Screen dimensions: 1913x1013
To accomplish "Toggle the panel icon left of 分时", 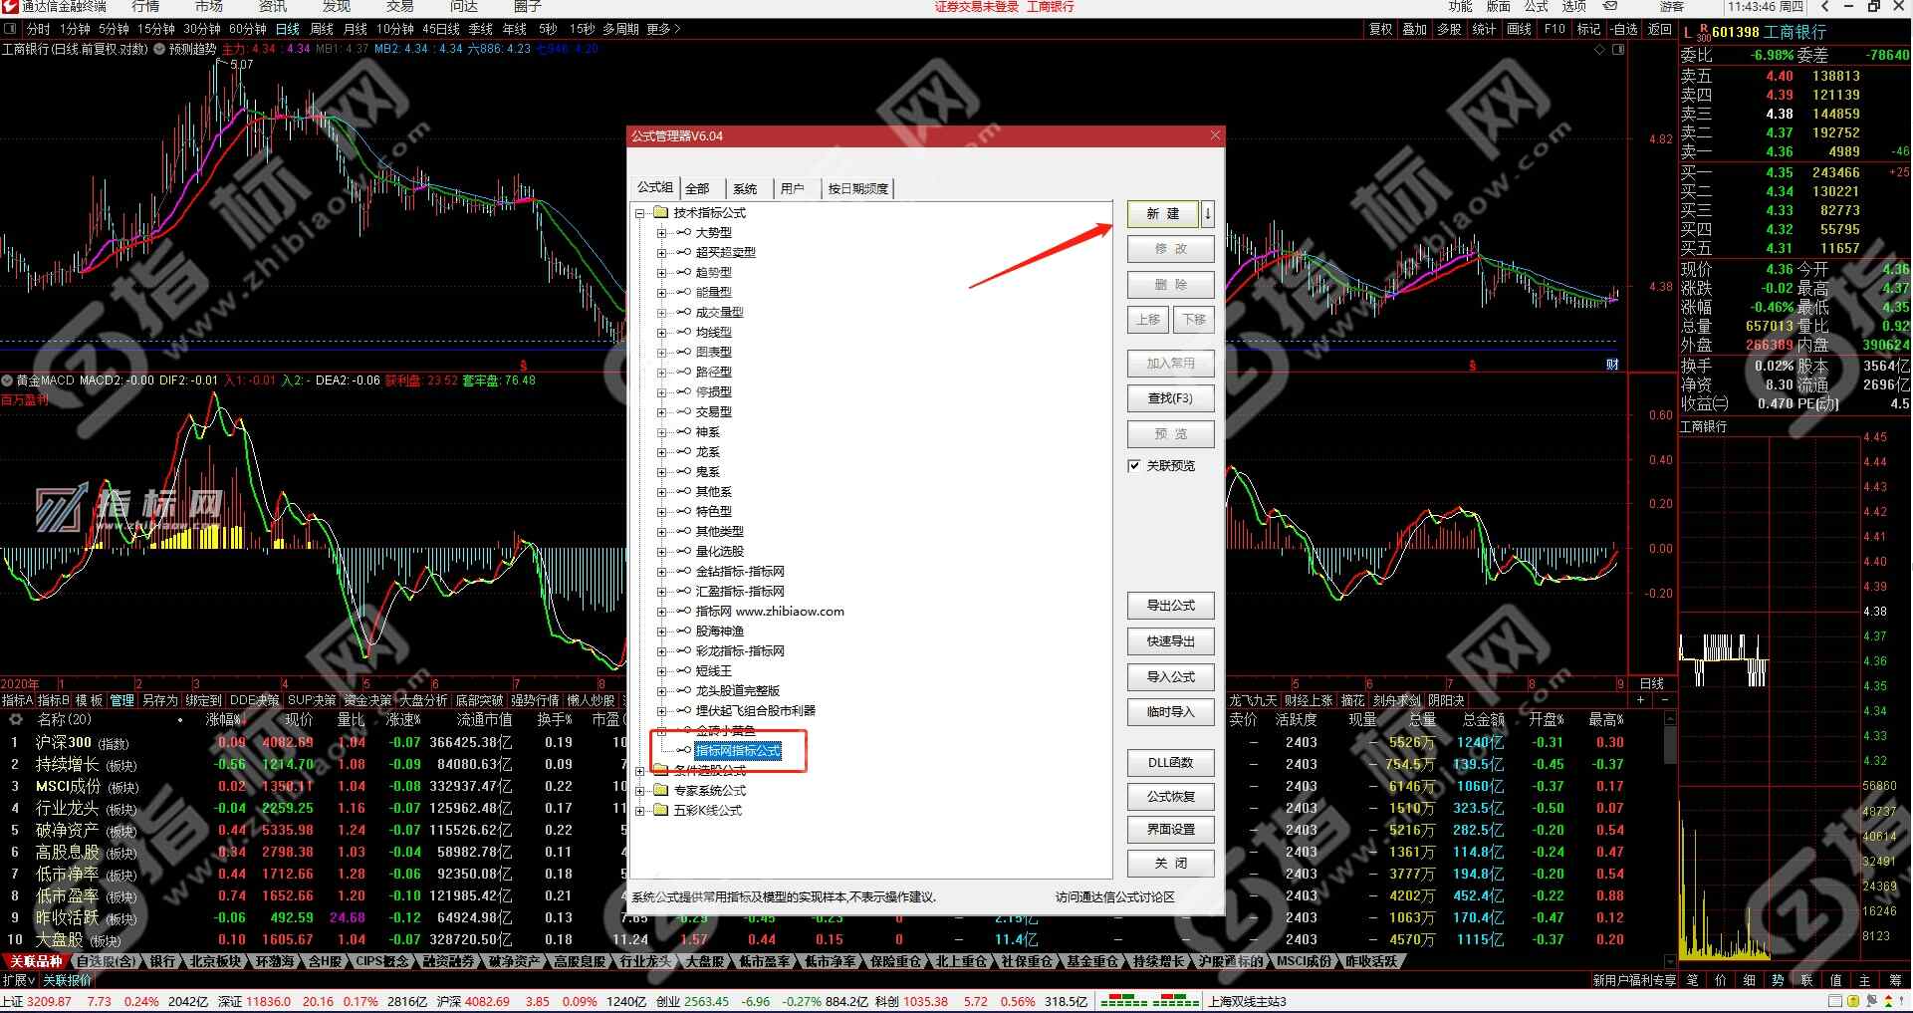I will click(10, 29).
